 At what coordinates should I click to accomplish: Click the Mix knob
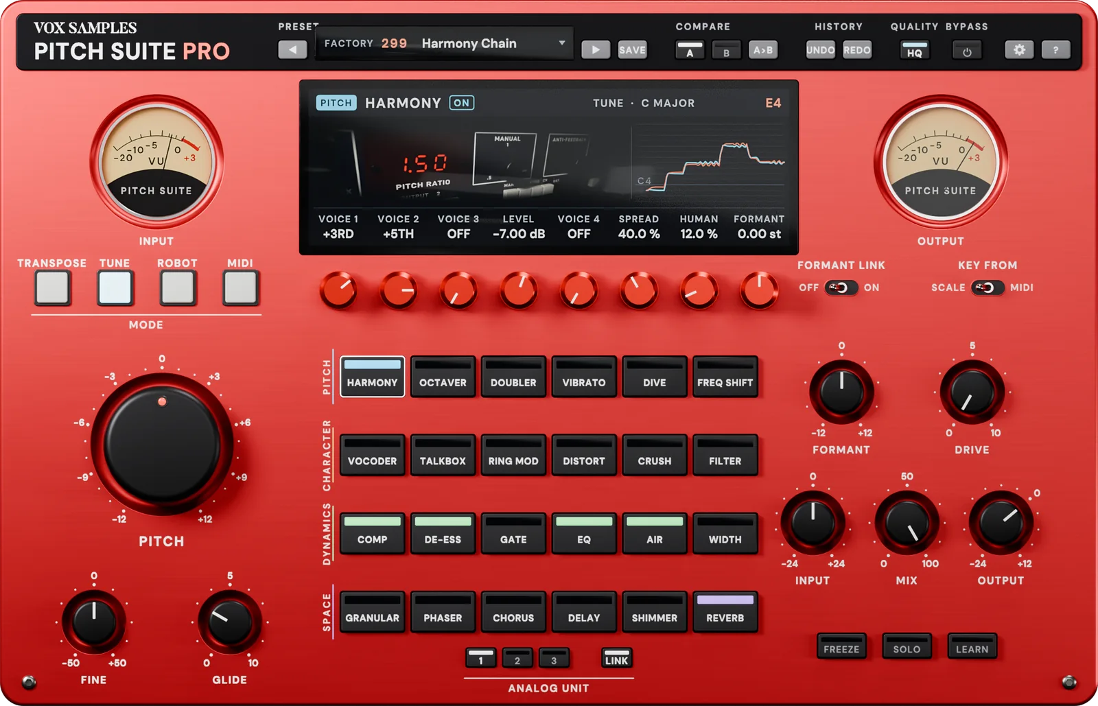coord(907,523)
